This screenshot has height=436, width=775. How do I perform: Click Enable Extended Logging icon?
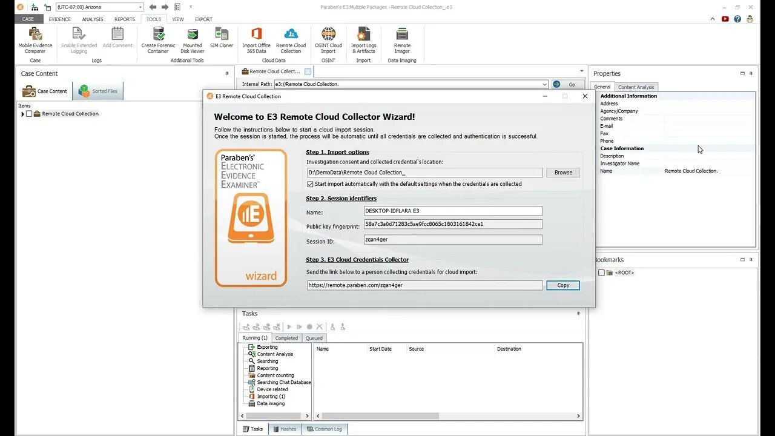coord(79,40)
